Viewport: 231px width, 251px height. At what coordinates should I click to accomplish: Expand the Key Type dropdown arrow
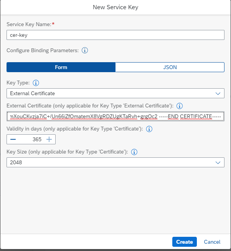click(x=218, y=93)
